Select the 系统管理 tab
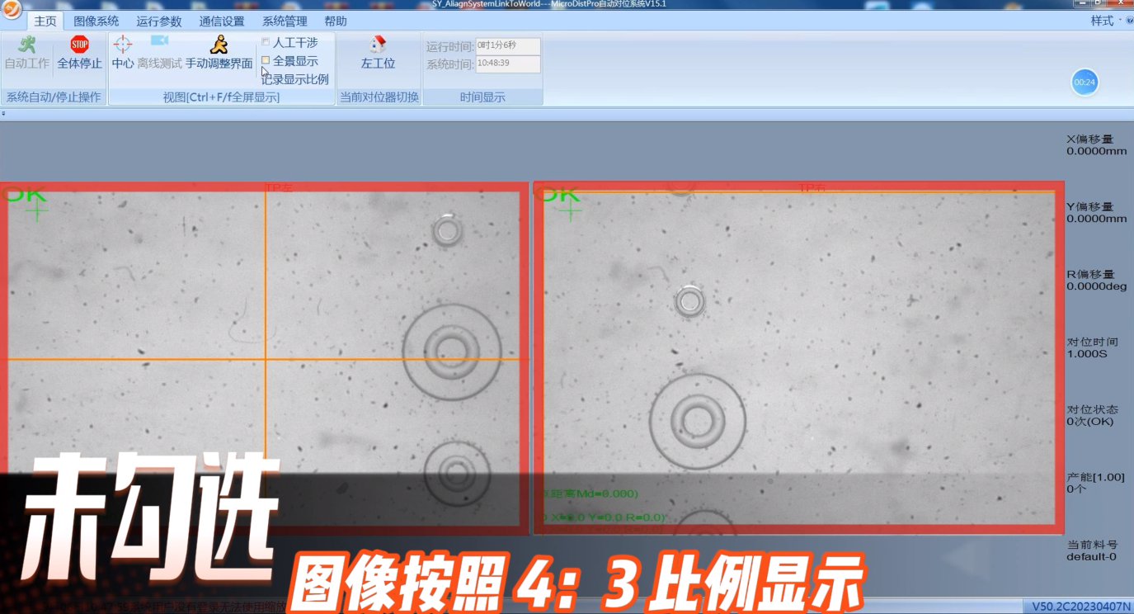 tap(285, 21)
